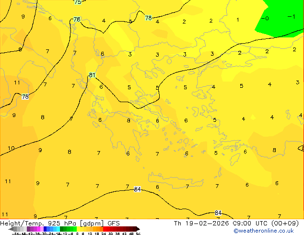The image size is (304, 235).
Task: Click the 78 contour label left of the 81 label
Action: click(x=25, y=96)
